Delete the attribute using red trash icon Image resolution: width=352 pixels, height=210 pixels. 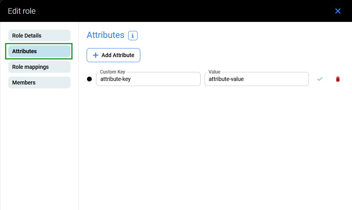(x=338, y=79)
